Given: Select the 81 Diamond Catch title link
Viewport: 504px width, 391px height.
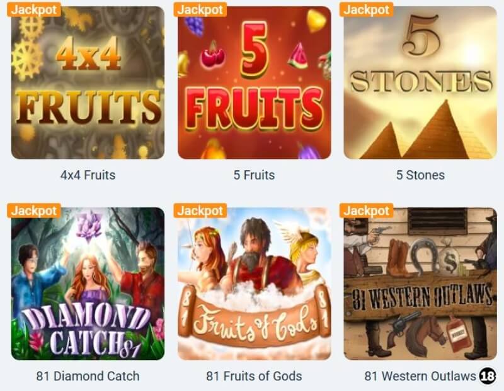Looking at the screenshot, I should pos(88,376).
